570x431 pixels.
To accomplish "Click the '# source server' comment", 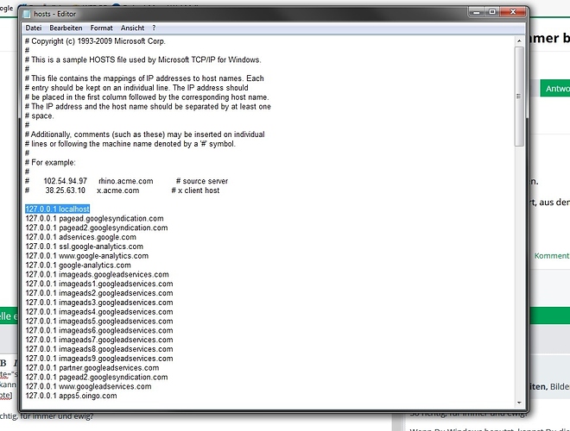I will 202,181.
